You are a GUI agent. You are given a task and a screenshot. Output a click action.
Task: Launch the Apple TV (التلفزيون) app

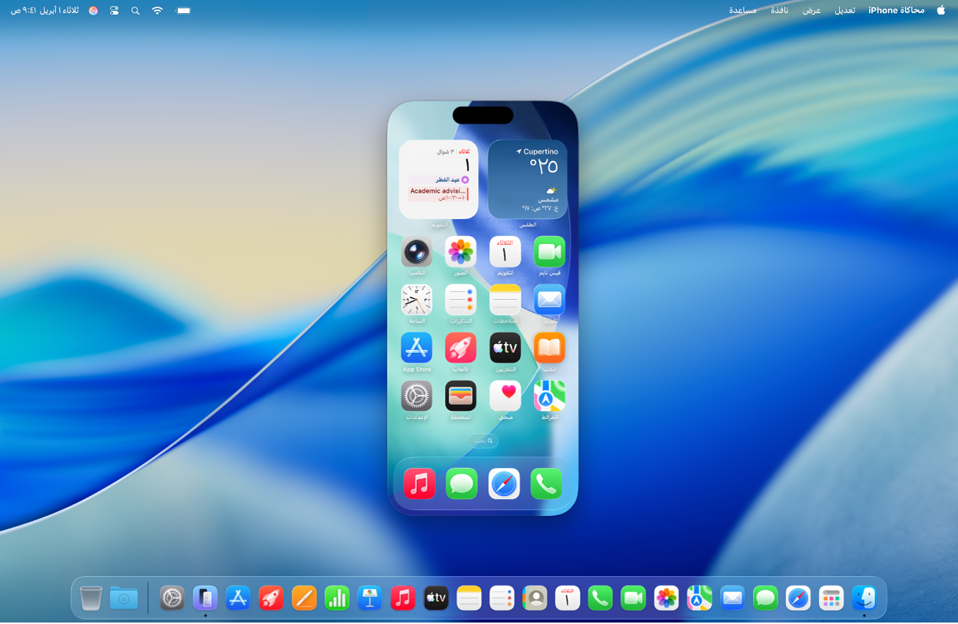(x=505, y=348)
